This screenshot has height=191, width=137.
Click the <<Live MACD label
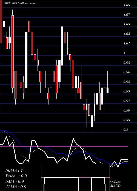pyautogui.click(x=115, y=184)
